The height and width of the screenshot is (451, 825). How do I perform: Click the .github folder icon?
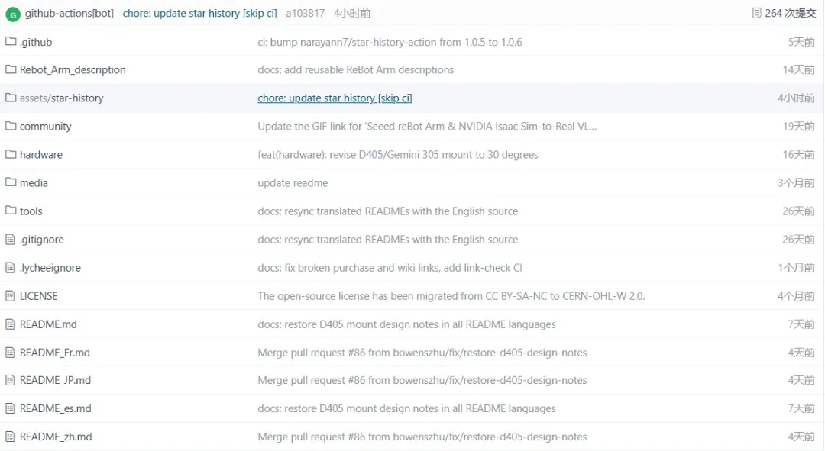click(11, 41)
